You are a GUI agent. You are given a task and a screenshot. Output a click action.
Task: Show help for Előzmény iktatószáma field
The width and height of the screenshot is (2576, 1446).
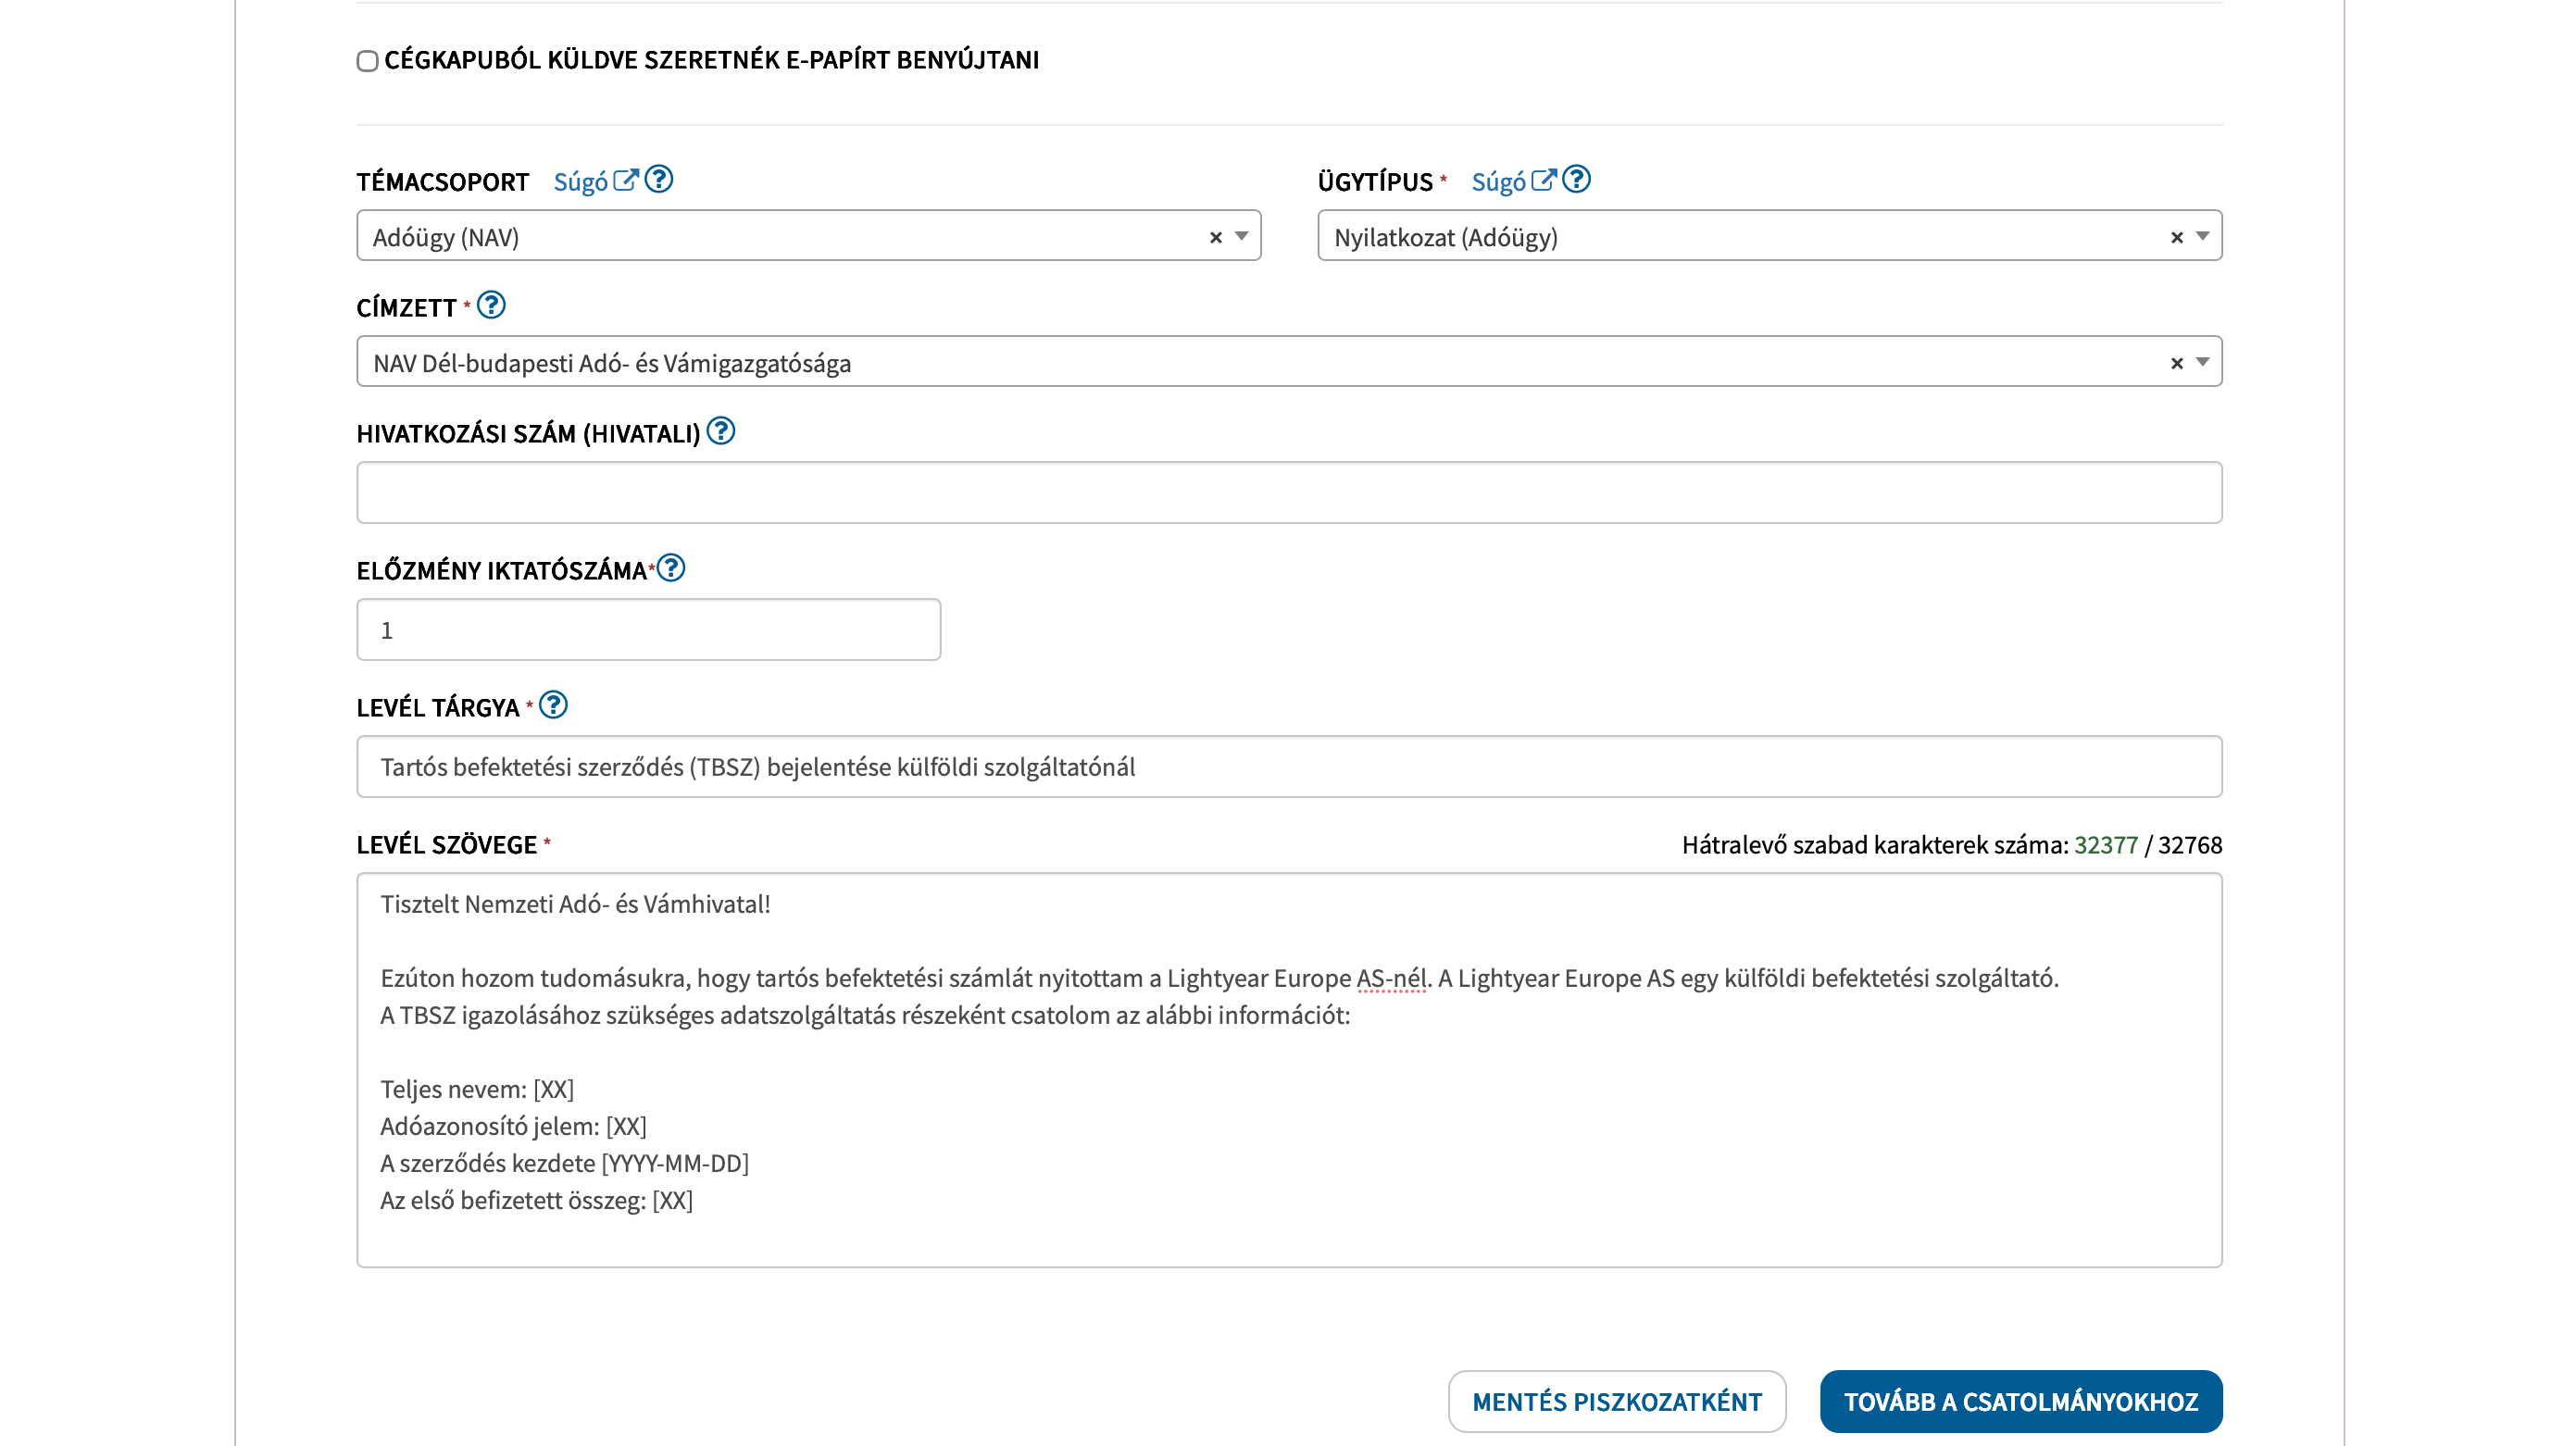coord(671,568)
